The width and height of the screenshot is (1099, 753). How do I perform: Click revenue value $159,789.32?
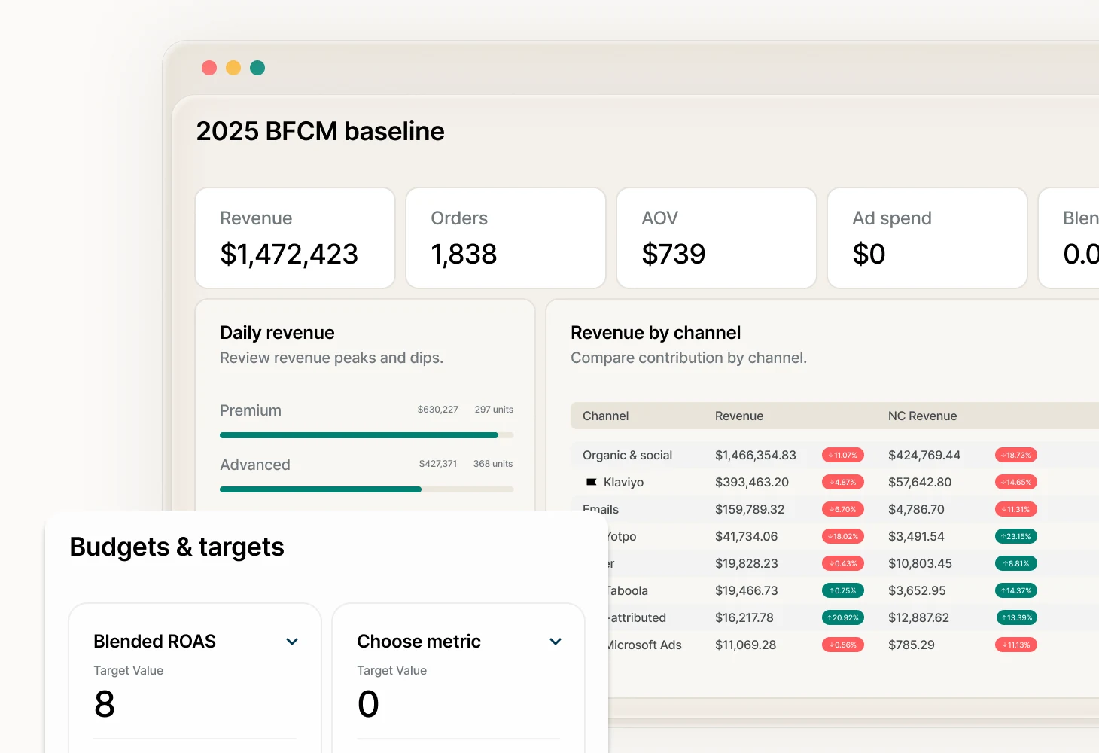(x=750, y=509)
